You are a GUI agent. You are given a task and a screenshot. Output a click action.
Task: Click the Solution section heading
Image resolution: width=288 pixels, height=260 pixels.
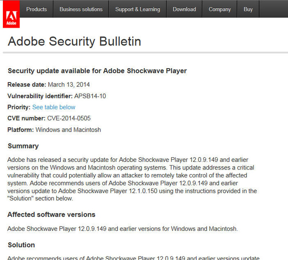(21, 245)
